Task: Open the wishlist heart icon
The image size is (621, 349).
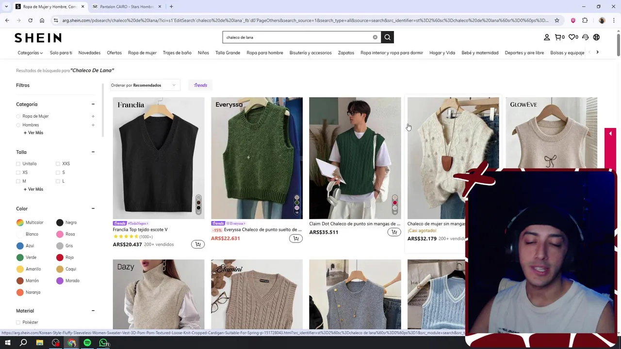Action: [573, 37]
